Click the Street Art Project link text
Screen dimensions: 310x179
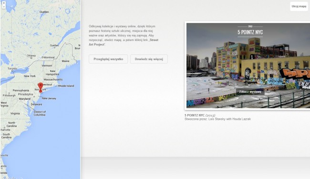[x=124, y=42]
